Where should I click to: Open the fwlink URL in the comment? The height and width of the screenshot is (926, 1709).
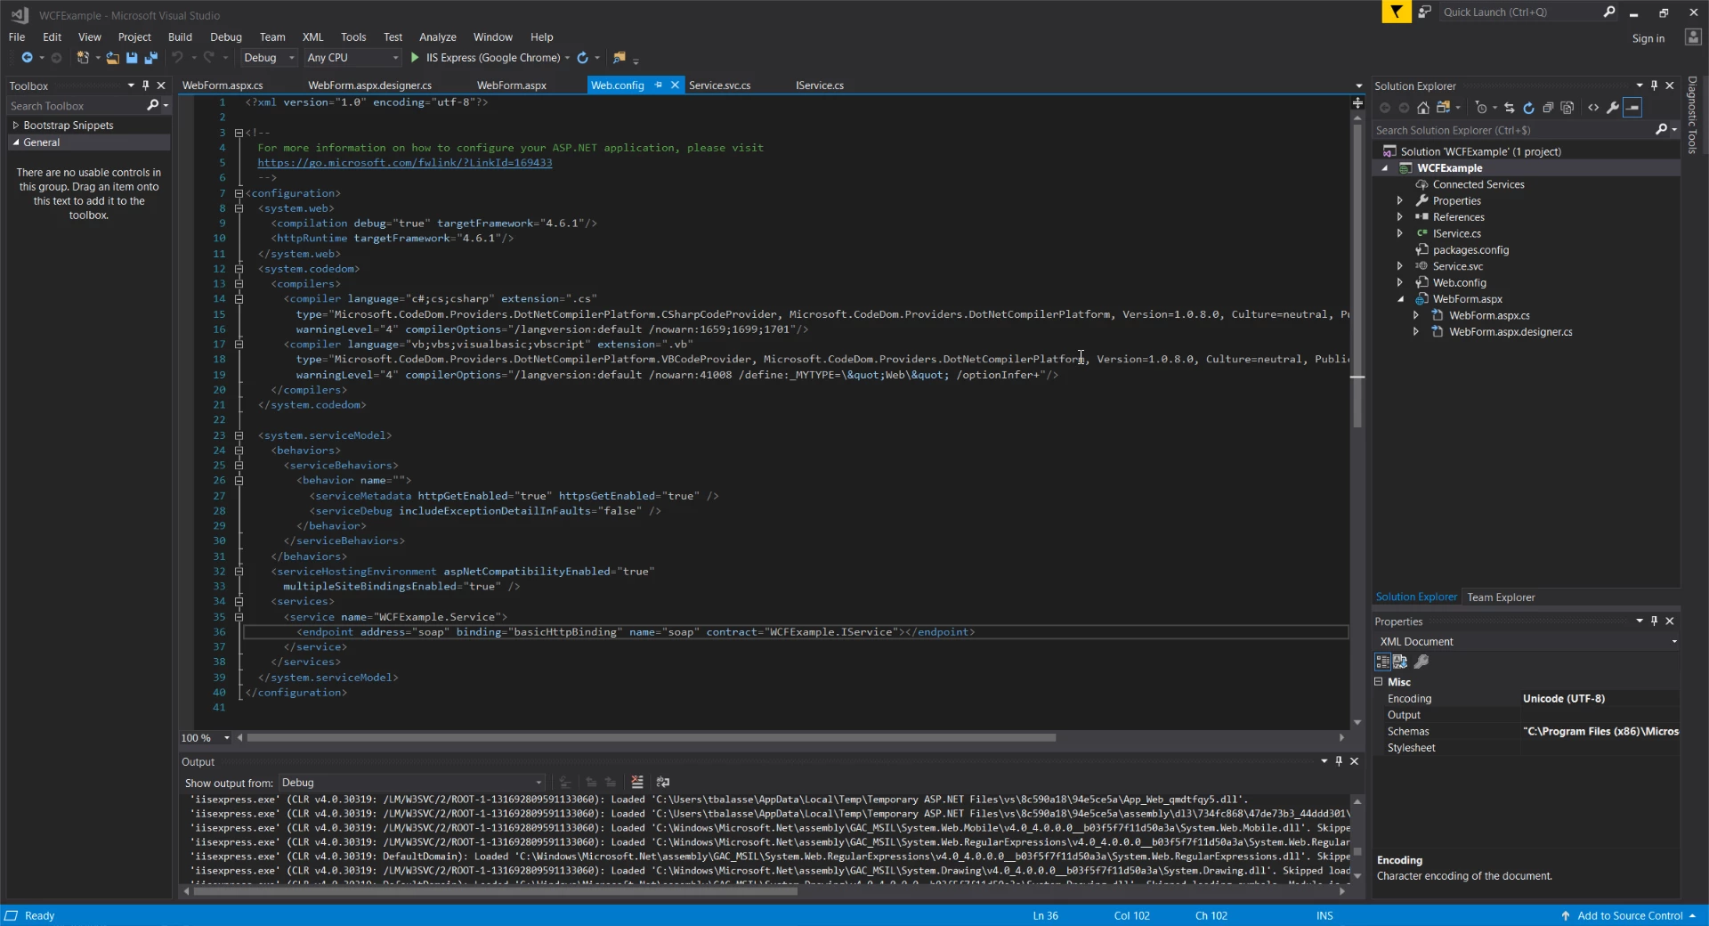(405, 163)
